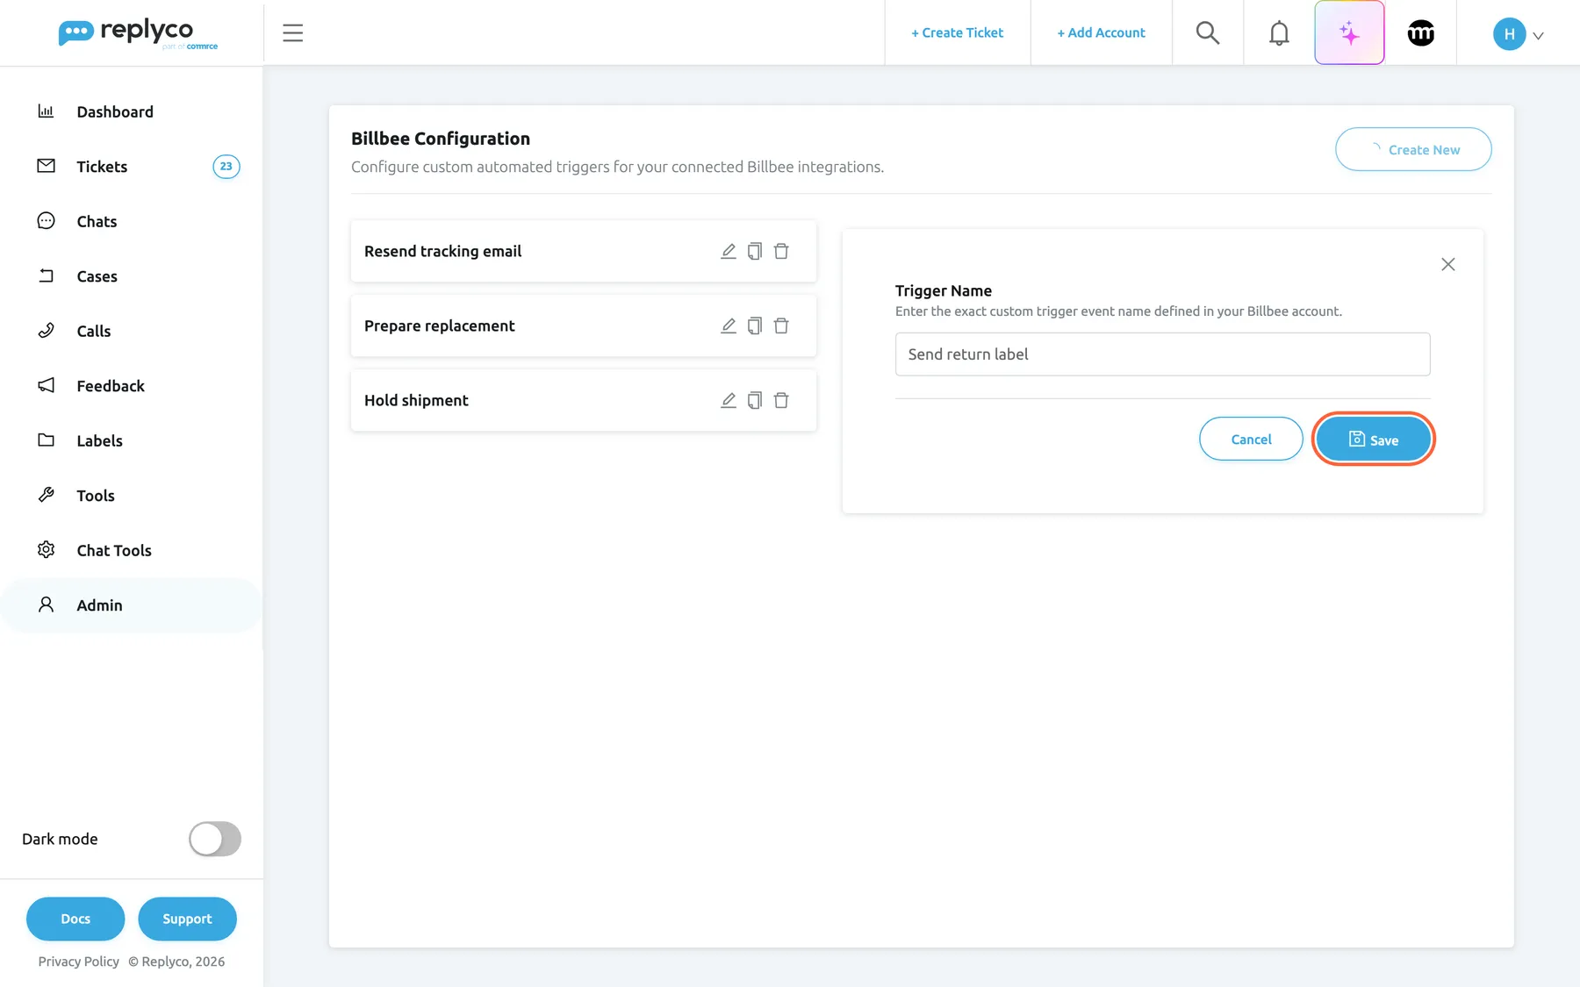
Task: Enable Dark mode switch
Action: pos(215,839)
